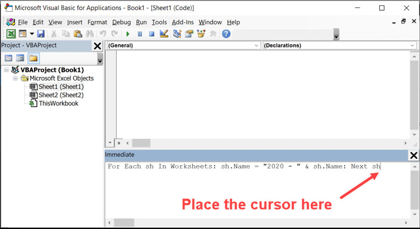Click View Code button in Project panel

point(9,58)
